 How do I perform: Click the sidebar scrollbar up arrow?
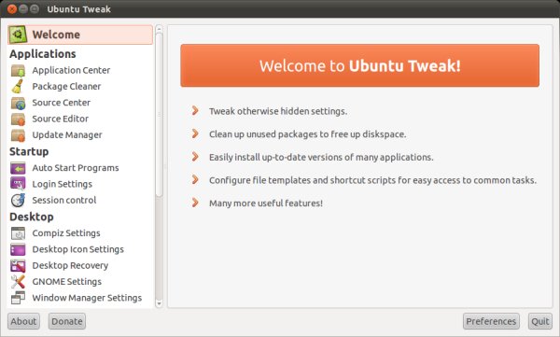coord(160,29)
